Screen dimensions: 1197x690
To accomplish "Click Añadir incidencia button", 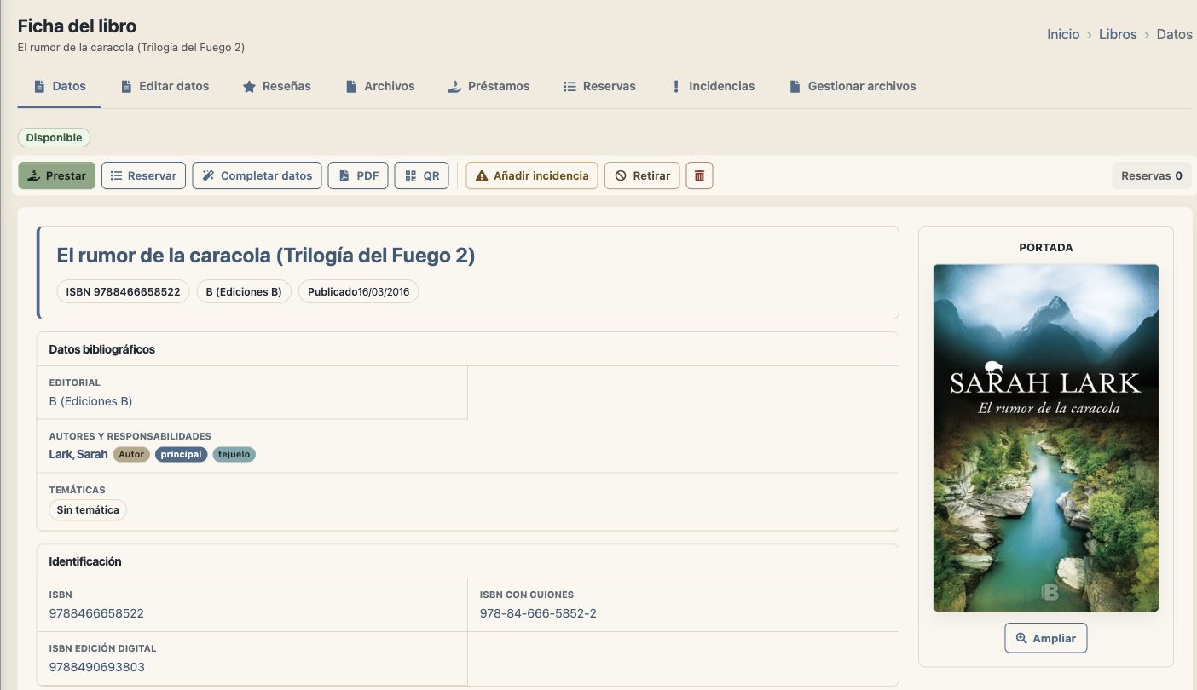I will tap(532, 175).
